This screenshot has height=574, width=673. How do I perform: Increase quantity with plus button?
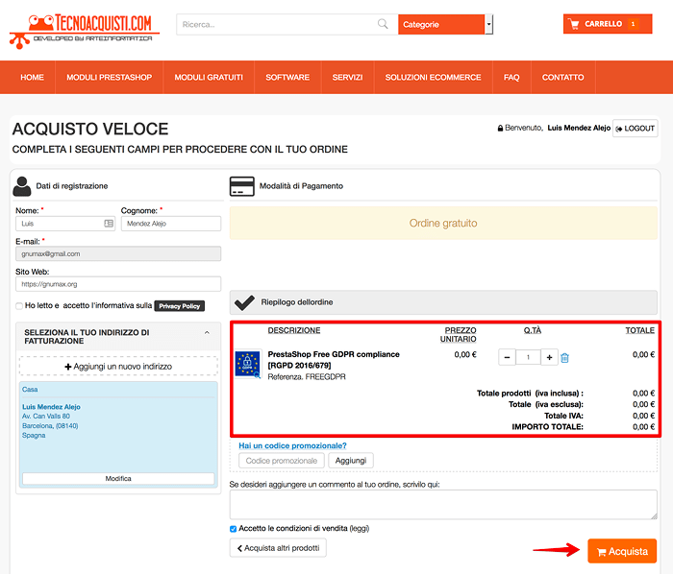549,357
